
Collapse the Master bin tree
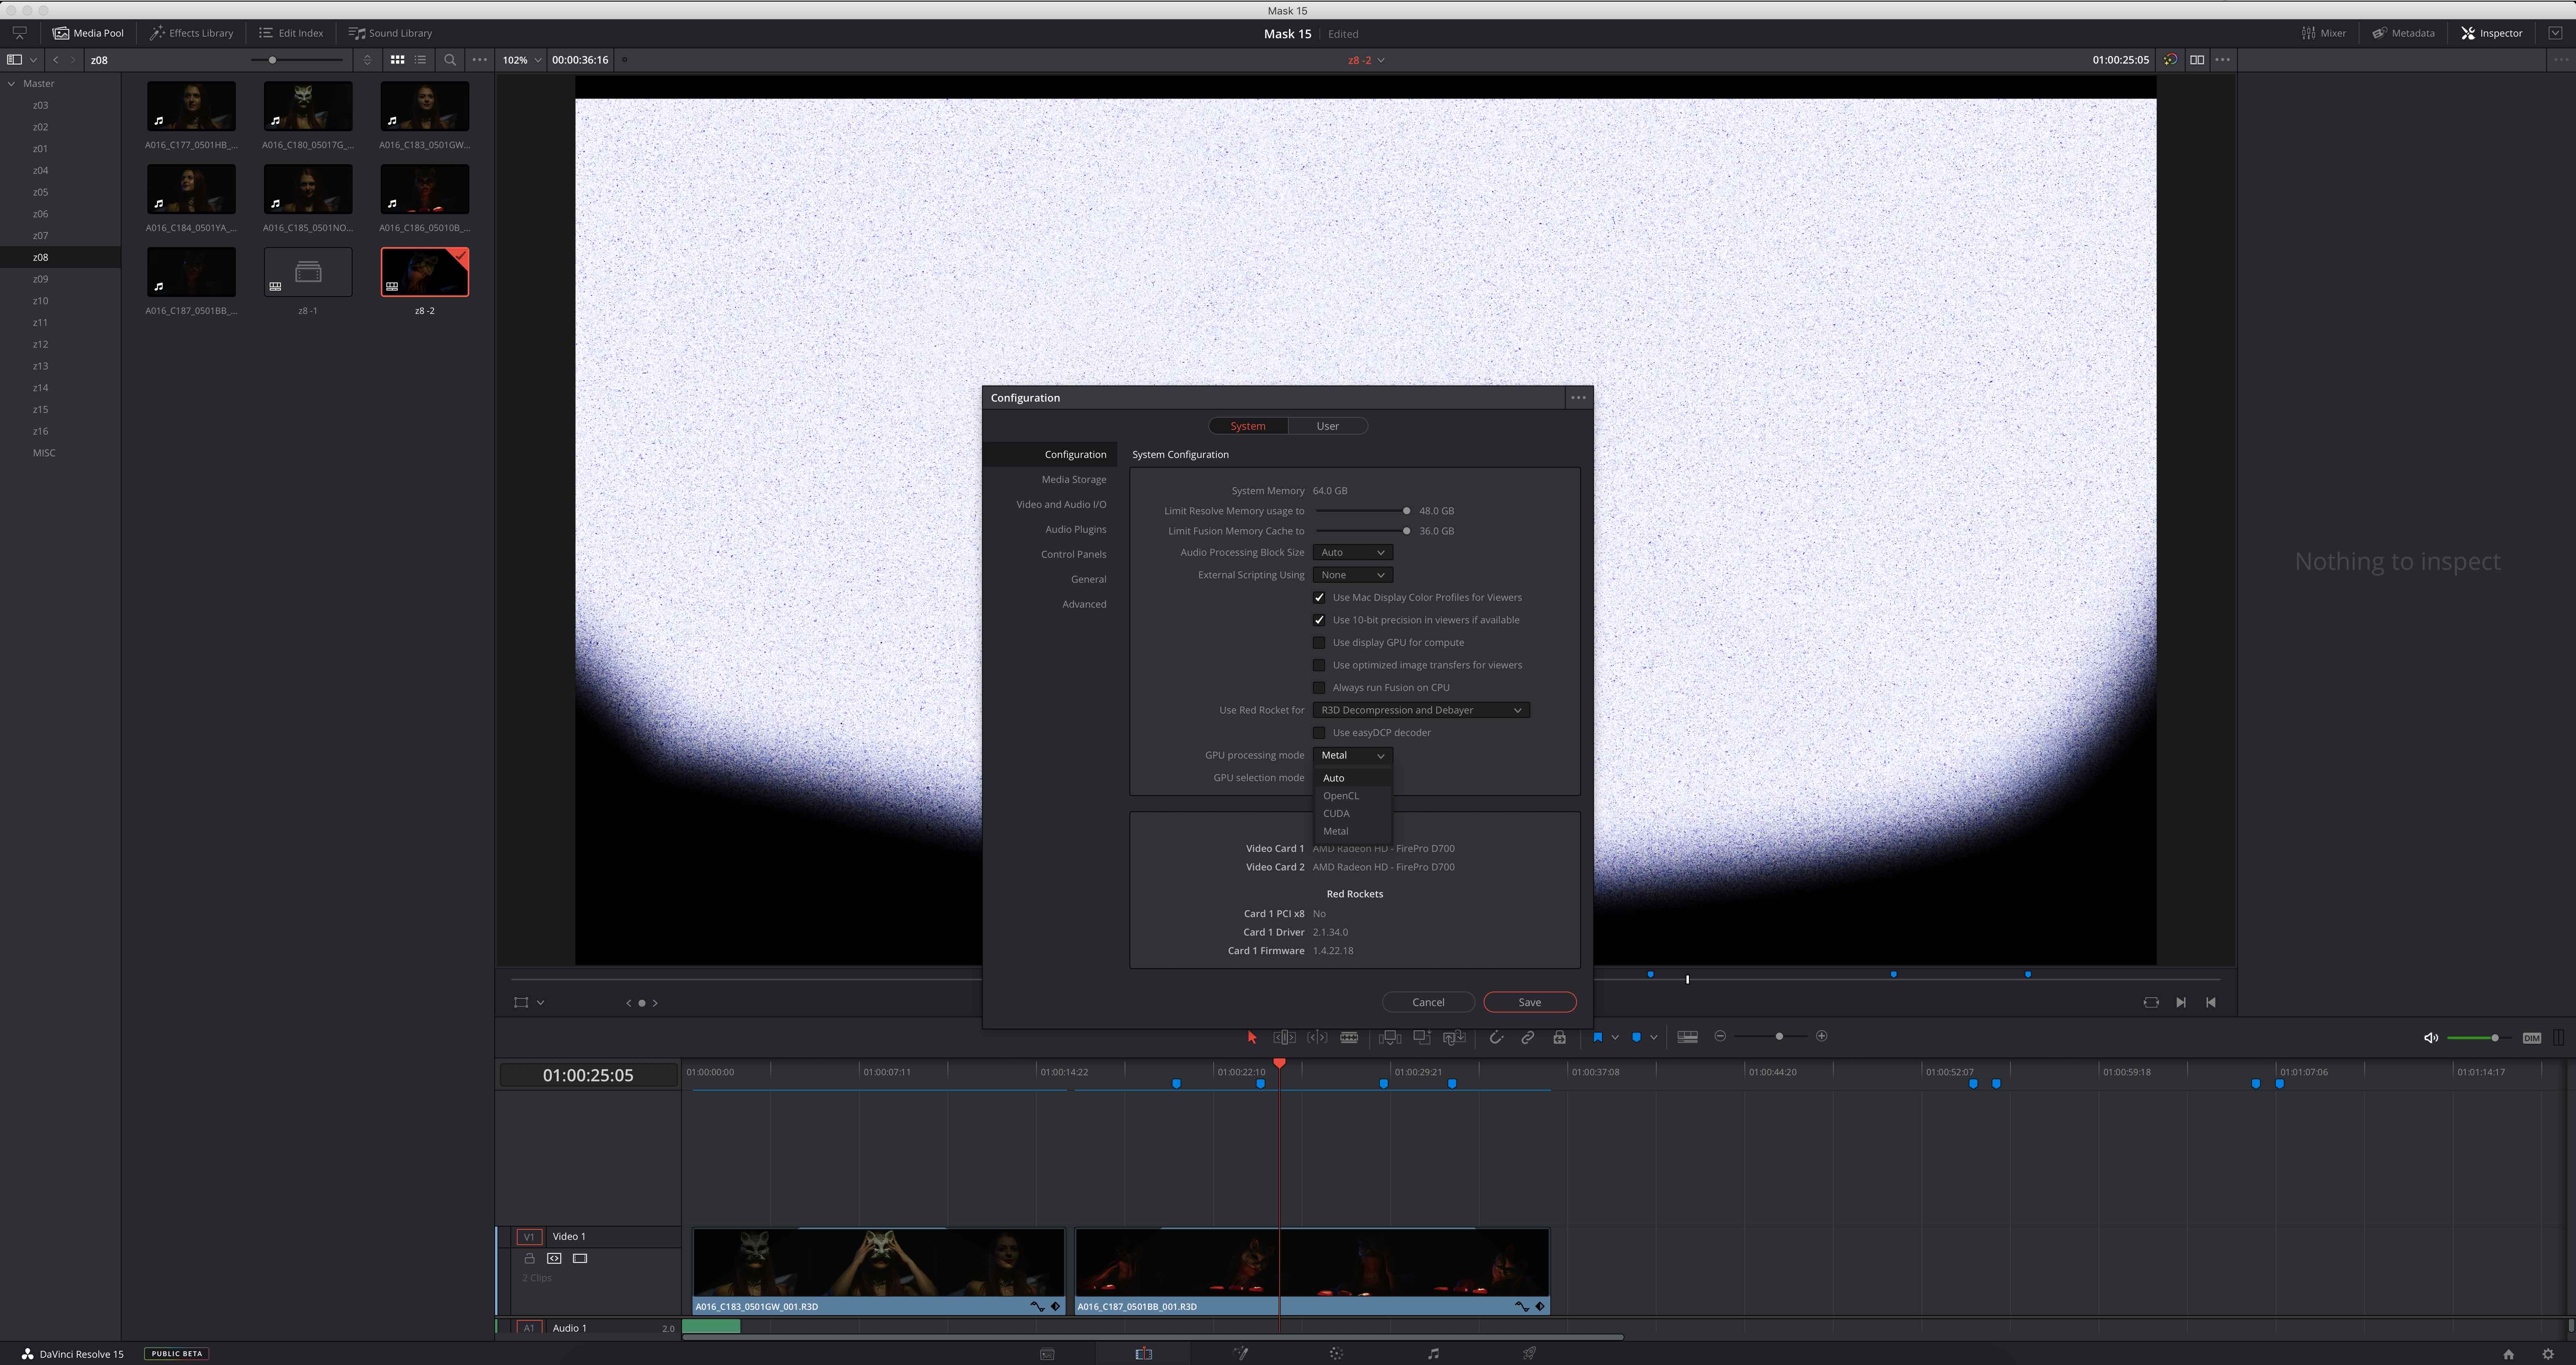click(11, 84)
